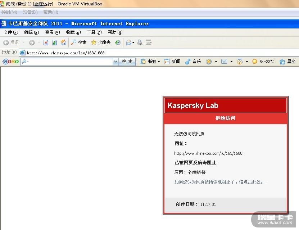Click the Kaspersky Lab header
The height and width of the screenshot is (230, 299).
point(226,105)
